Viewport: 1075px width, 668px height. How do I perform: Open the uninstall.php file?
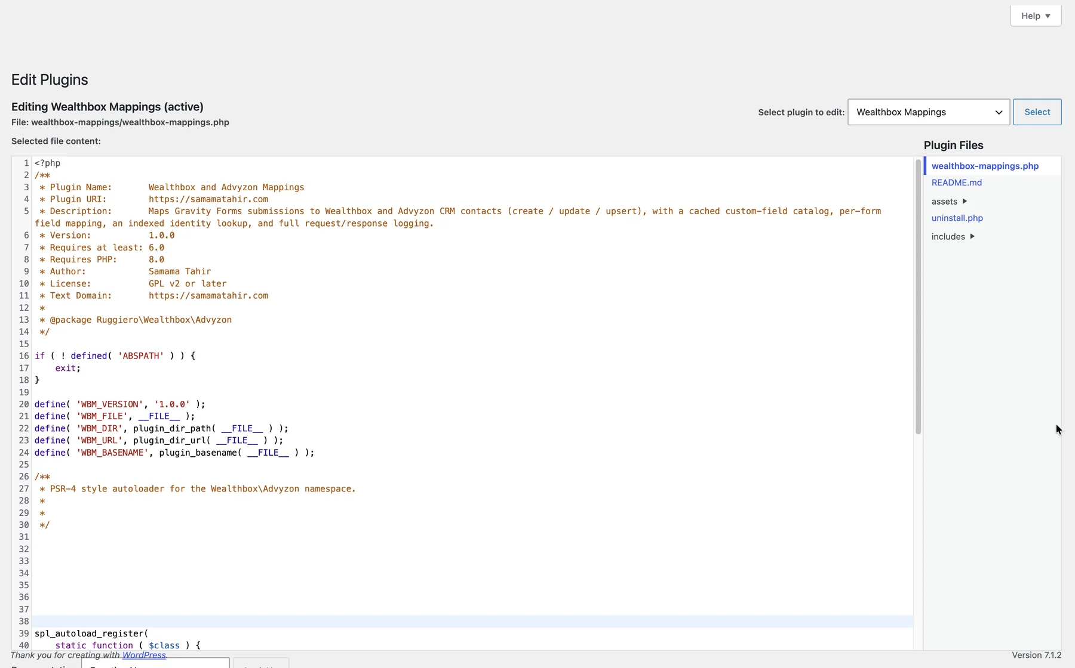(957, 218)
